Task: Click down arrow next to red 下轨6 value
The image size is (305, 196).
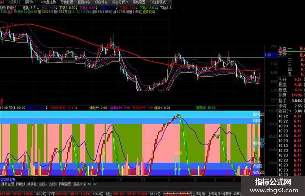Action: click(137, 8)
